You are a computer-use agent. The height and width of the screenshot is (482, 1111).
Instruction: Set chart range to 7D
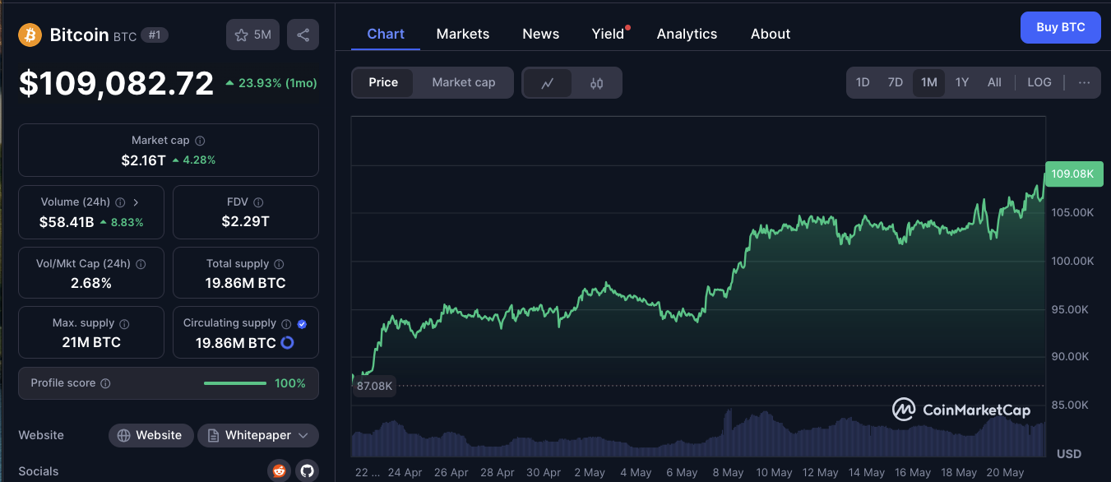(x=896, y=82)
